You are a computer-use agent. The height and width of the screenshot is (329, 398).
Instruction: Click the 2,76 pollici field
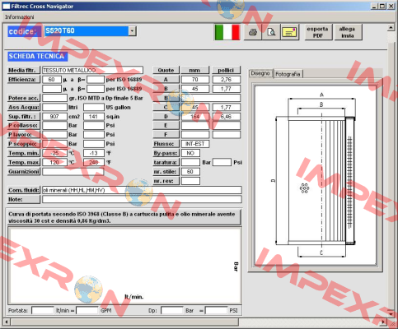point(226,80)
